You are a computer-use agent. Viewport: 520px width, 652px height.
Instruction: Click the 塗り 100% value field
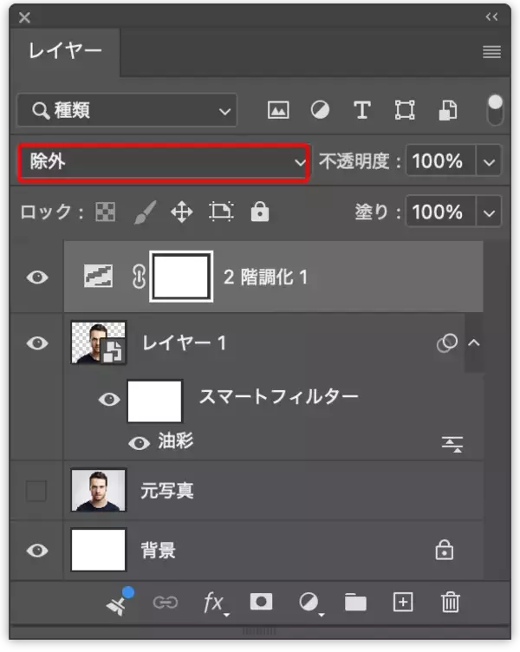pyautogui.click(x=440, y=212)
